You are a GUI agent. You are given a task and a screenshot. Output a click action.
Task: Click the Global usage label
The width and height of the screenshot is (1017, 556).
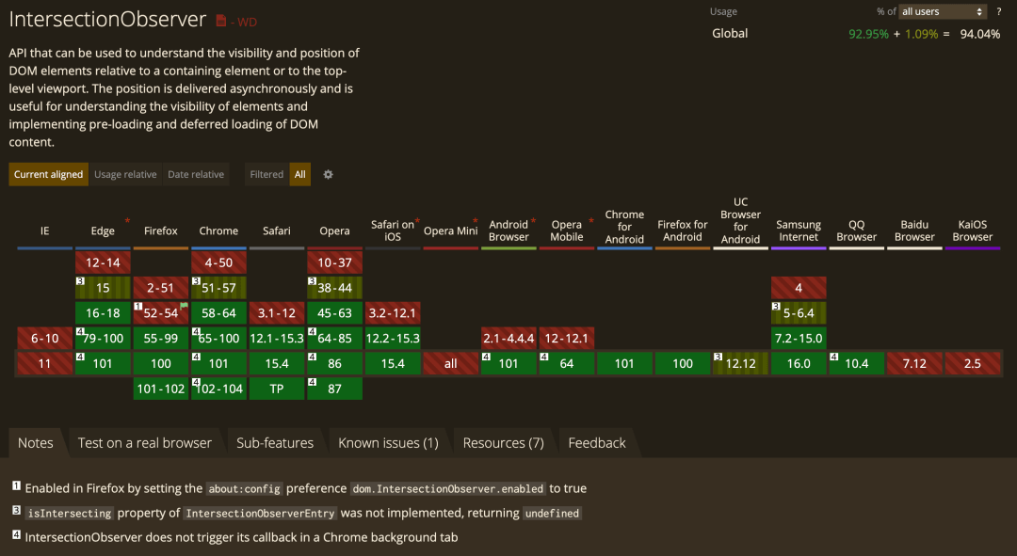point(730,34)
